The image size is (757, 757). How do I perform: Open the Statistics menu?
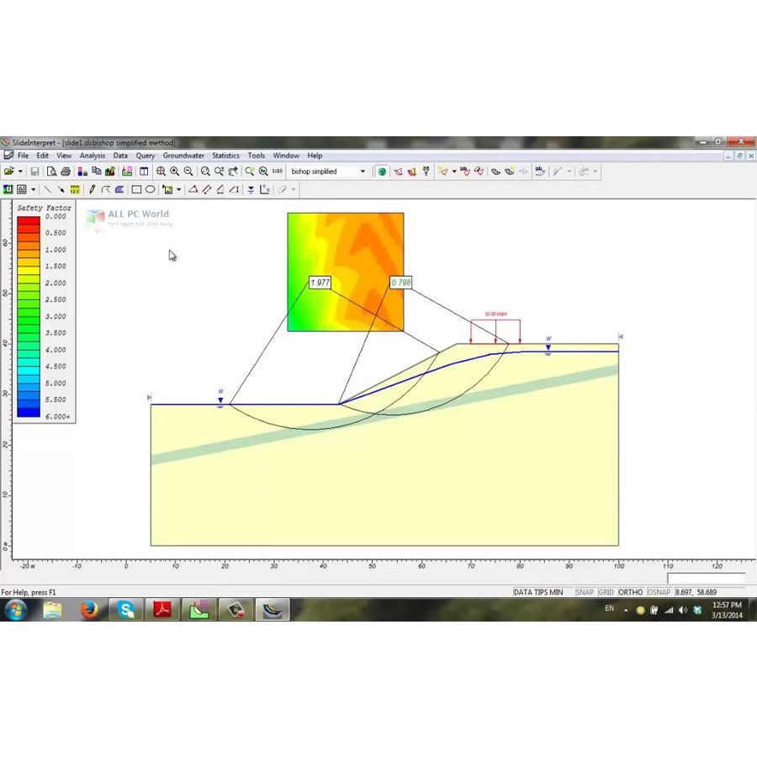tap(225, 156)
